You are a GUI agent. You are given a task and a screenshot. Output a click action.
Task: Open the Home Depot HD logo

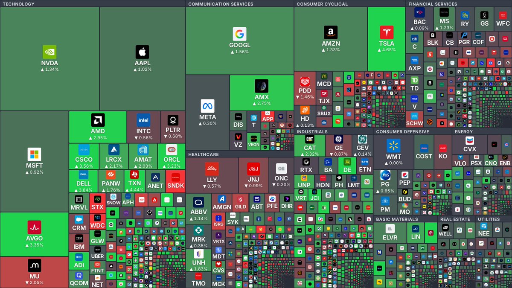(x=305, y=111)
